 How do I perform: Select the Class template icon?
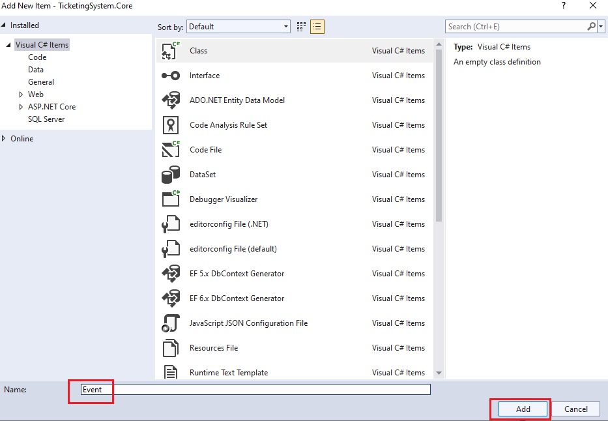(x=171, y=51)
